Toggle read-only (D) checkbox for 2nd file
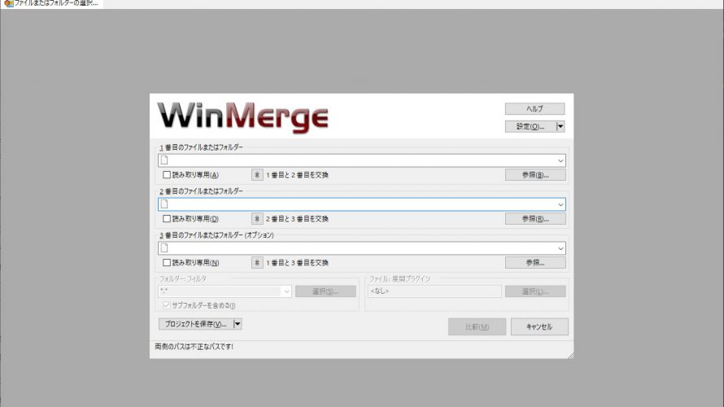Viewport: 724px width, 407px height. (x=167, y=218)
